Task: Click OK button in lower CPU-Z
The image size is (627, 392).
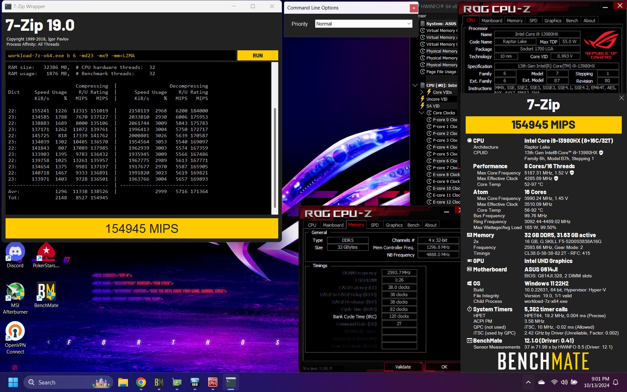Action: point(443,367)
